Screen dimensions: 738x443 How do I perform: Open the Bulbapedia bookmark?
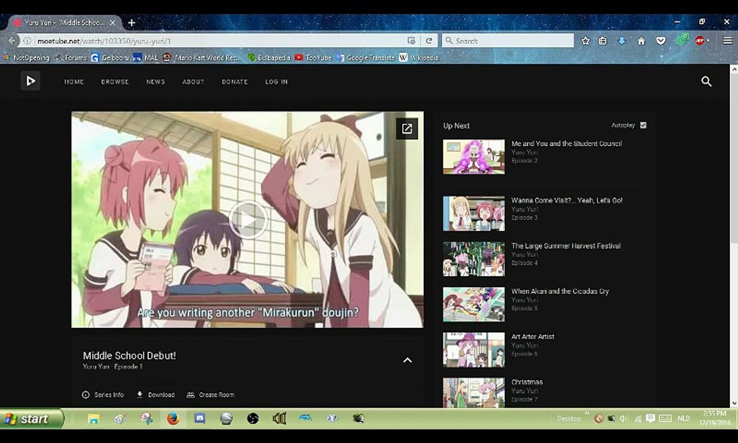click(269, 57)
